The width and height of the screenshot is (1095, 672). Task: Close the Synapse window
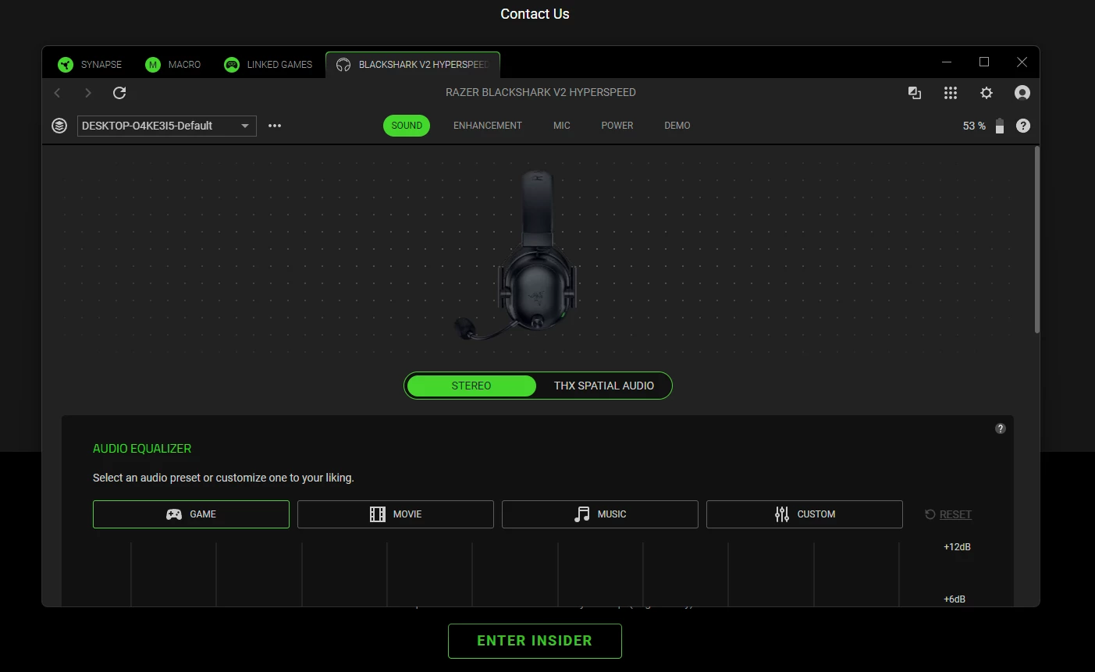(x=1022, y=62)
